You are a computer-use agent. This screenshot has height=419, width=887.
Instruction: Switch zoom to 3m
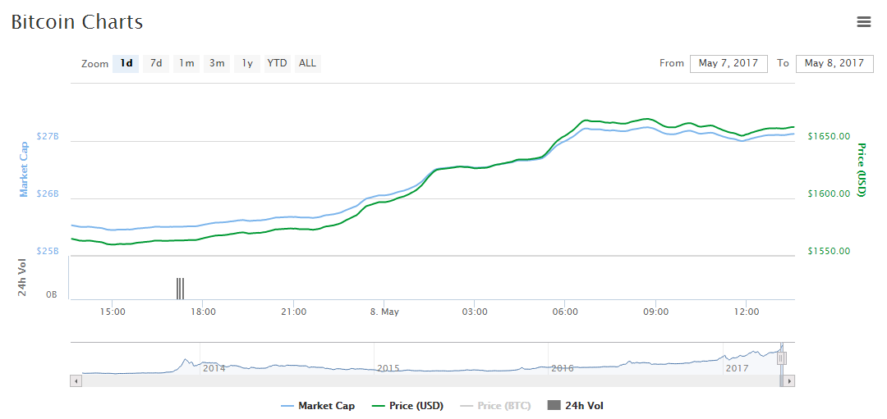coord(217,63)
